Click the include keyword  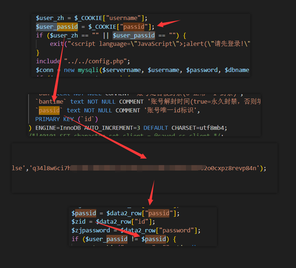(48, 61)
